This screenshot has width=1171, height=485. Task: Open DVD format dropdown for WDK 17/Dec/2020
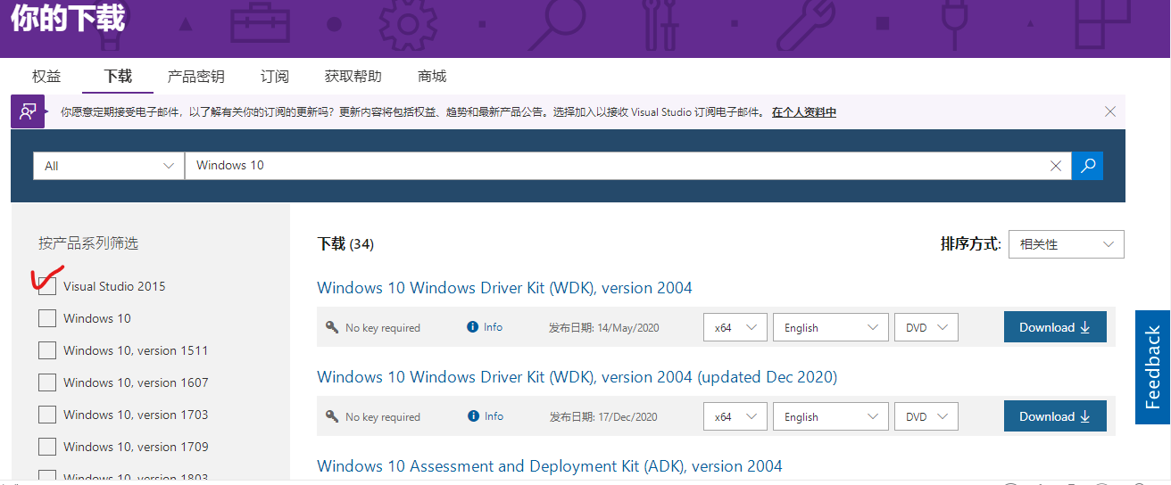pos(926,416)
